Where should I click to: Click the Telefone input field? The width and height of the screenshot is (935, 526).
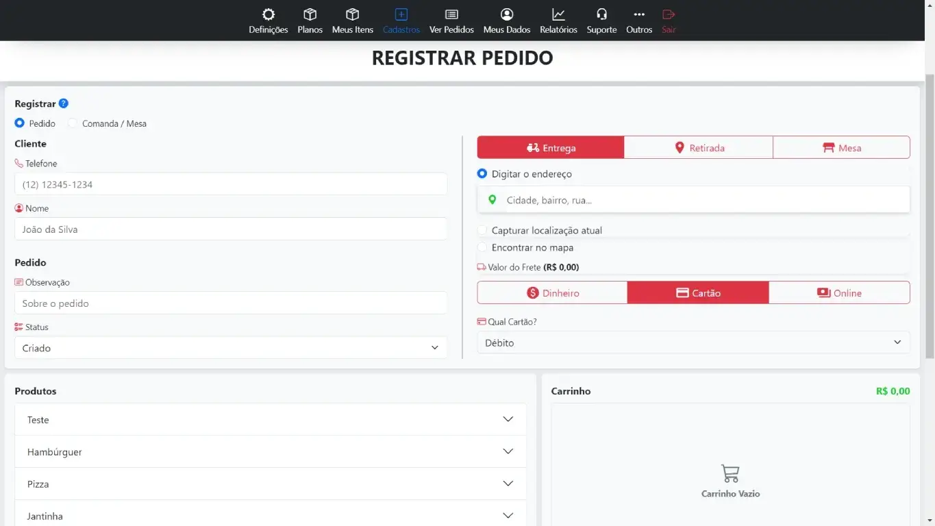click(x=231, y=184)
